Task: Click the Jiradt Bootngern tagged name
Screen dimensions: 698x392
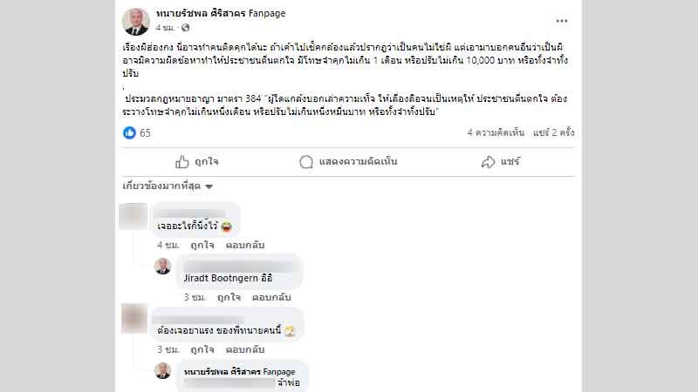Action: click(221, 278)
